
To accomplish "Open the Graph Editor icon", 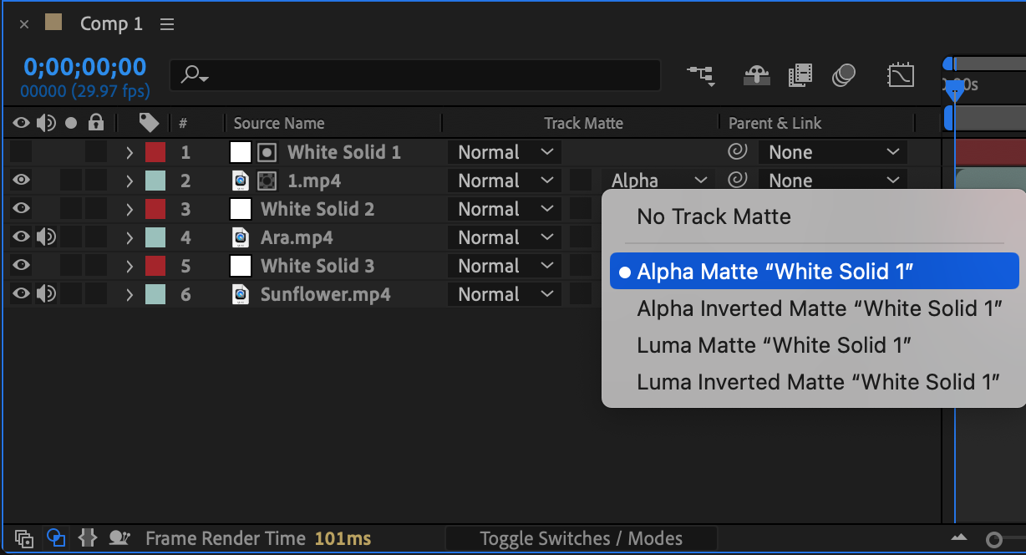I will pyautogui.click(x=900, y=76).
